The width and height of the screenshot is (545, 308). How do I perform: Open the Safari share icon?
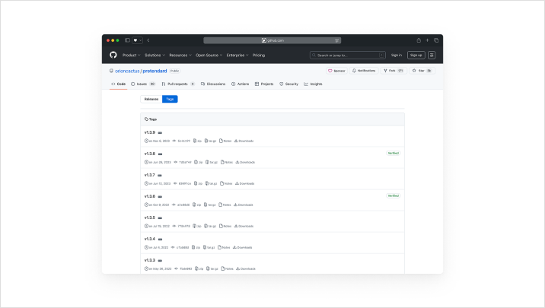point(419,40)
